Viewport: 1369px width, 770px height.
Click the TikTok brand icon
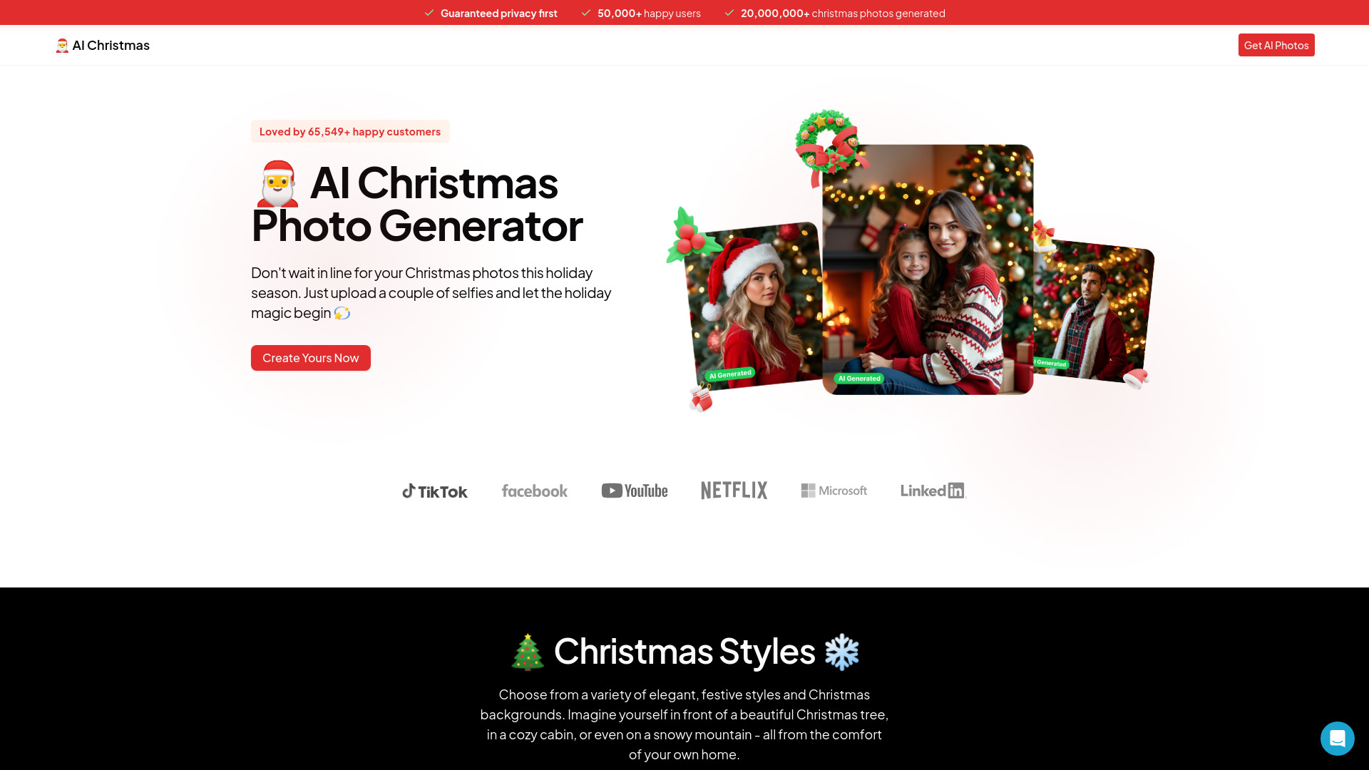coord(434,490)
